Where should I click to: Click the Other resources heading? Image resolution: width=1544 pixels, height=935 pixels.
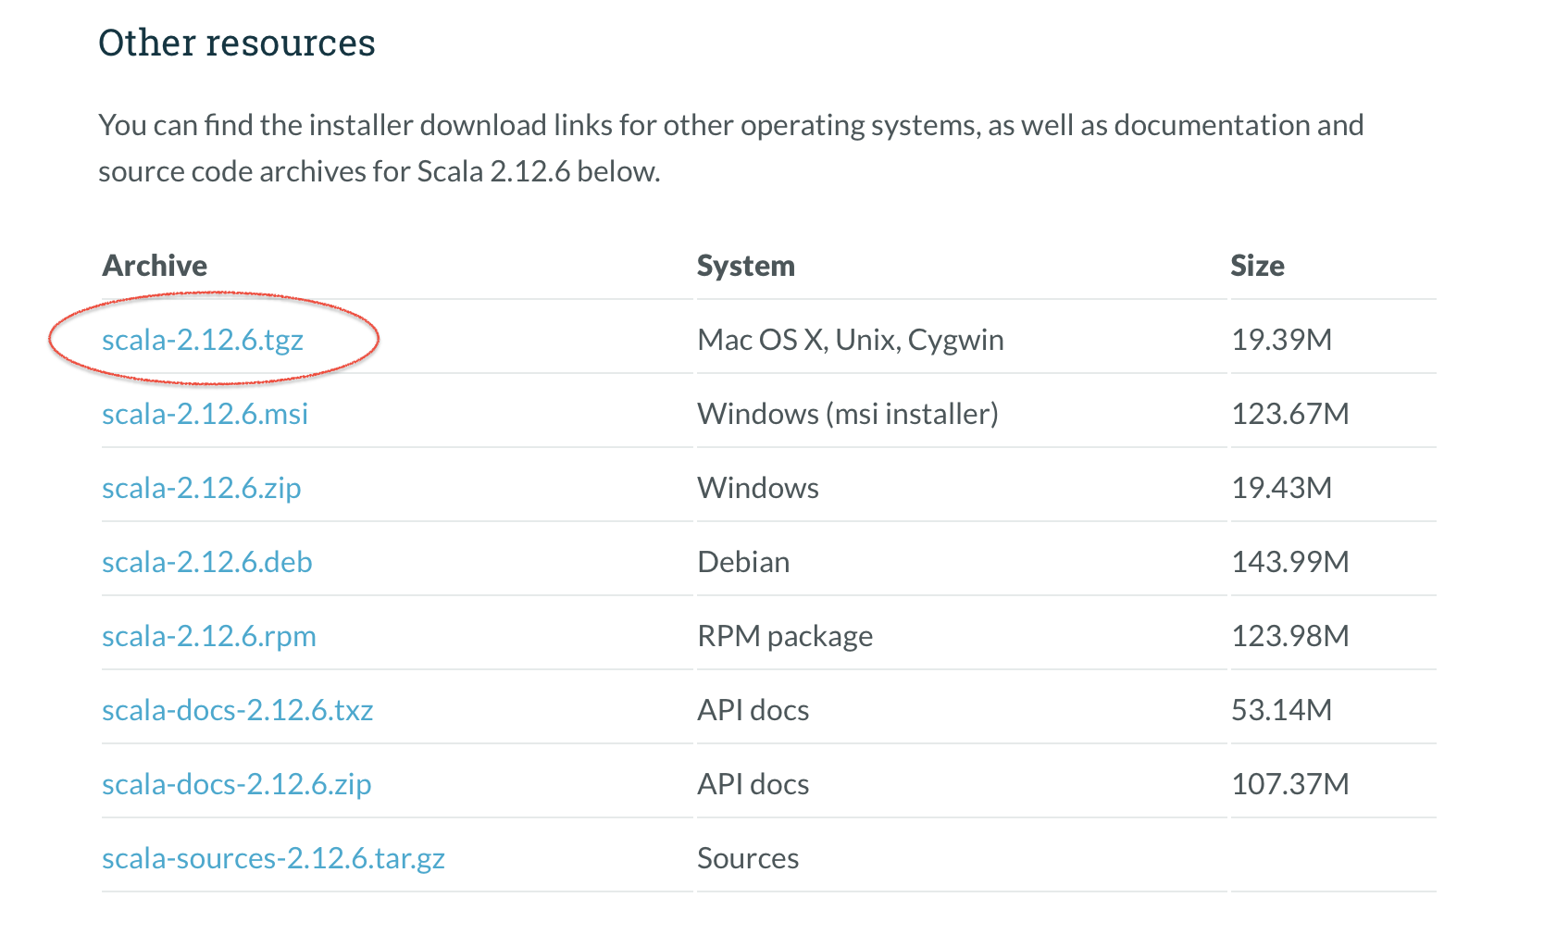pyautogui.click(x=237, y=43)
